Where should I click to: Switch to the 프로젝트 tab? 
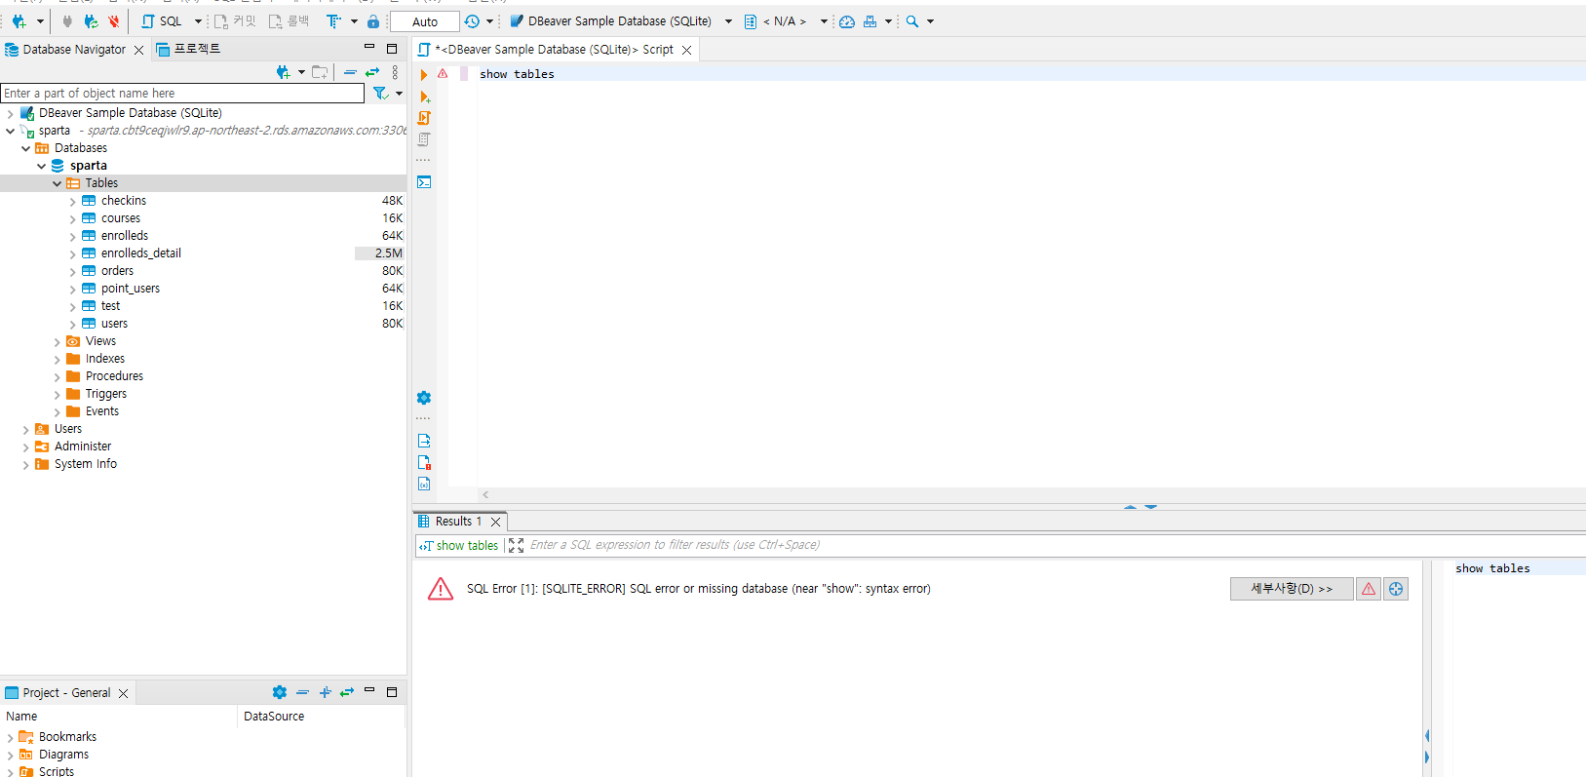coord(189,50)
